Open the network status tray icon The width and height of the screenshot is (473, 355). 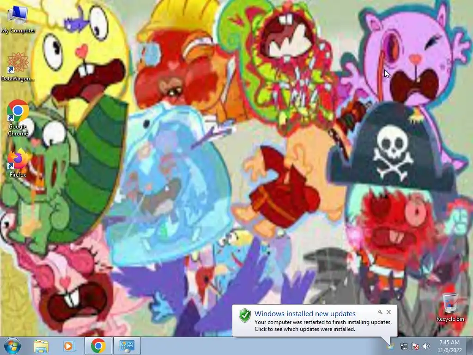(x=404, y=346)
